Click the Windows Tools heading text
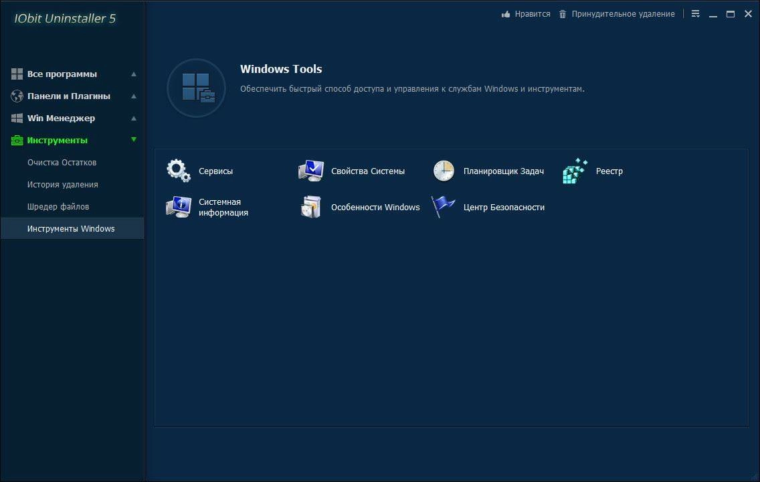This screenshot has width=760, height=482. (x=281, y=69)
